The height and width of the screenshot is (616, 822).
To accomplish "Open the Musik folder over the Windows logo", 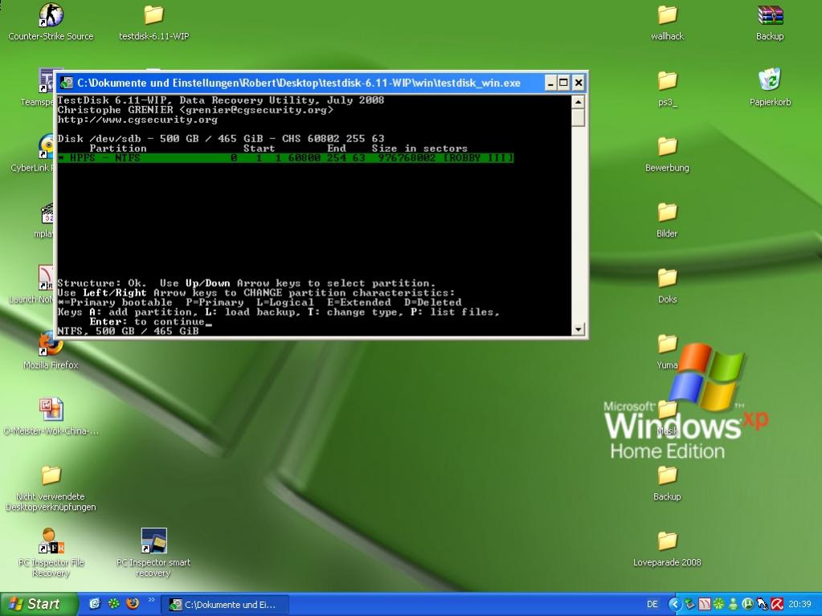I will tap(668, 417).
